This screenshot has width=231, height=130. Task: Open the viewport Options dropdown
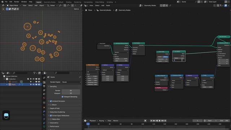click(77, 9)
